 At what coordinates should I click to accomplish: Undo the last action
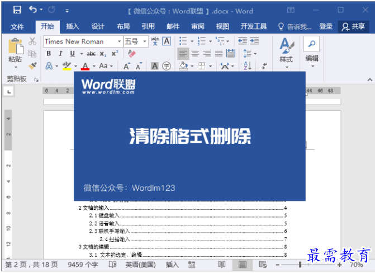33,10
